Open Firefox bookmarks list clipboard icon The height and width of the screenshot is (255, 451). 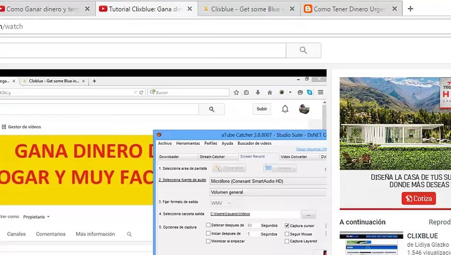pyautogui.click(x=246, y=92)
